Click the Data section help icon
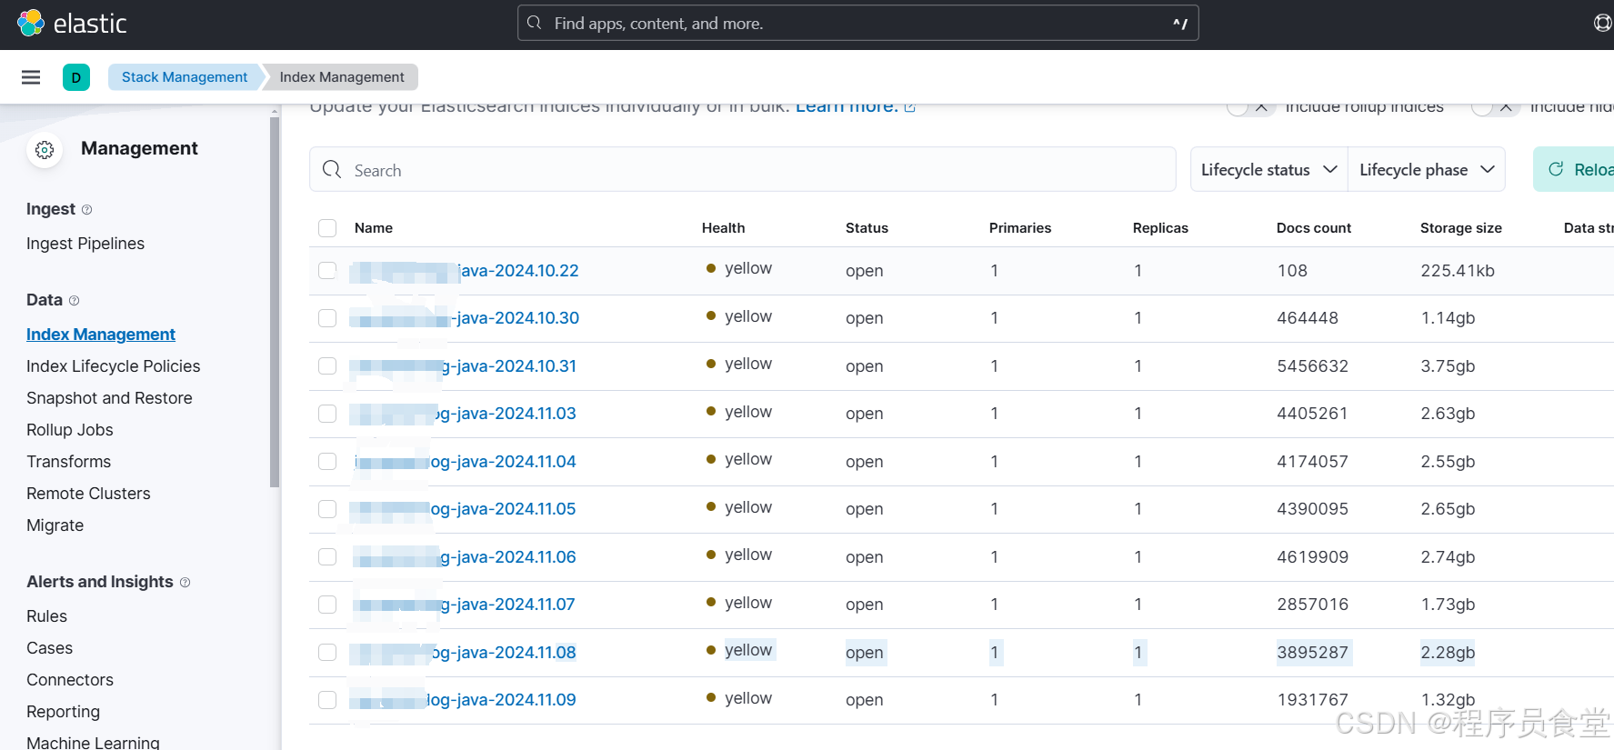 (x=75, y=301)
